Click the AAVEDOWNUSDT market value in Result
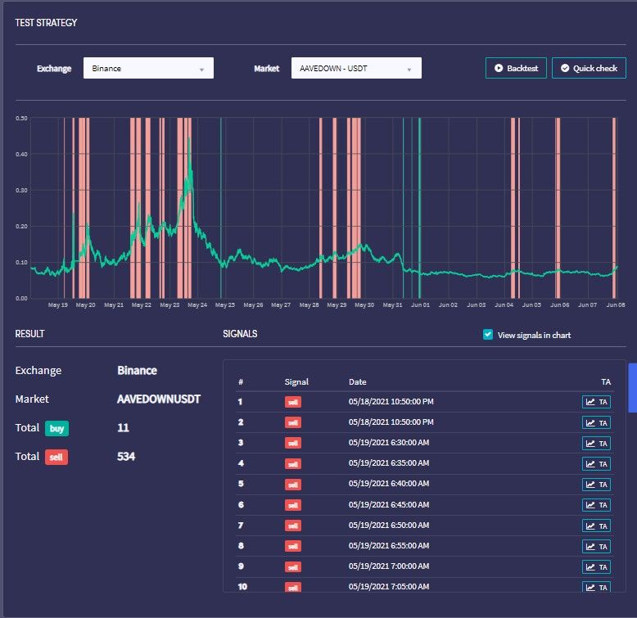 (159, 399)
